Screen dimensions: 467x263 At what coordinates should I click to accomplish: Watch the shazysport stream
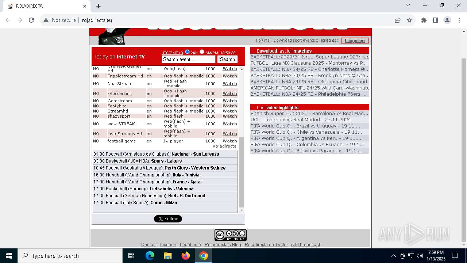230,116
